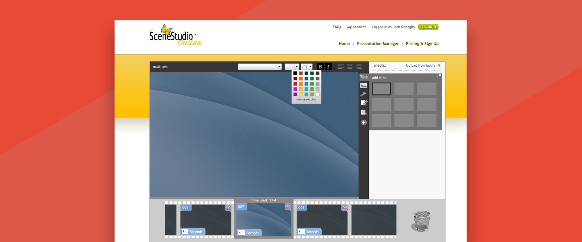Viewport: 582px width, 242px height.
Task: Pick the olive green color swatch
Action: coord(312,94)
